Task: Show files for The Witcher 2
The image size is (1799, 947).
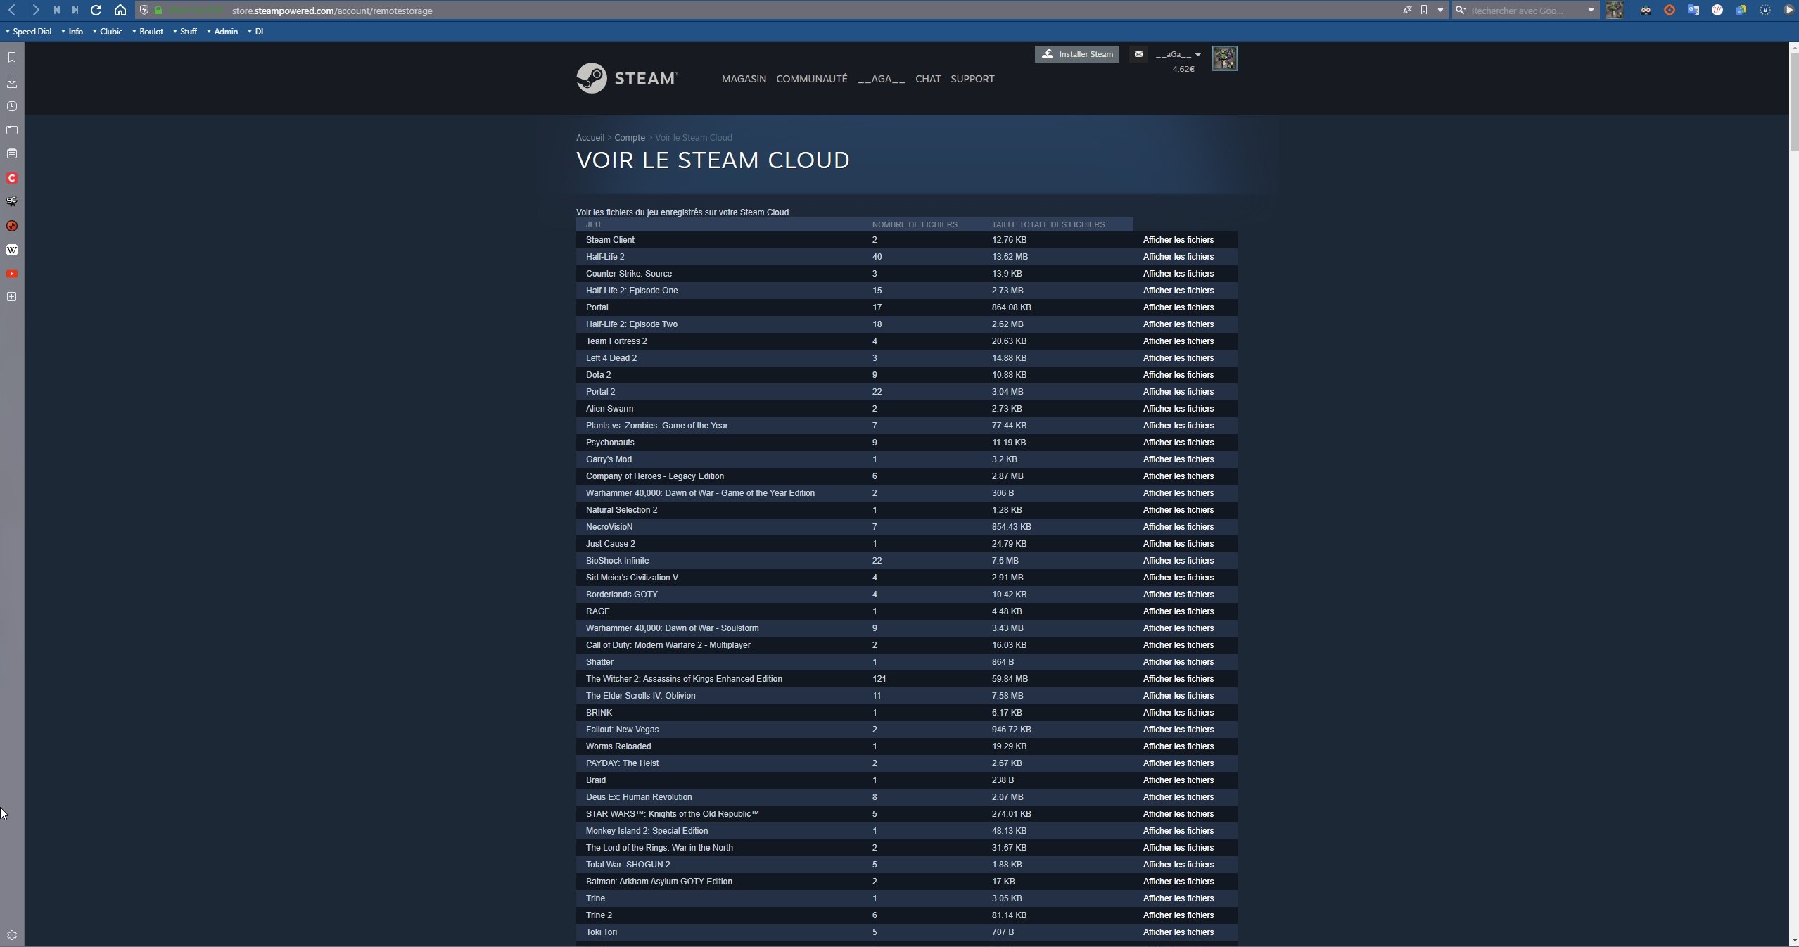Action: click(1178, 679)
